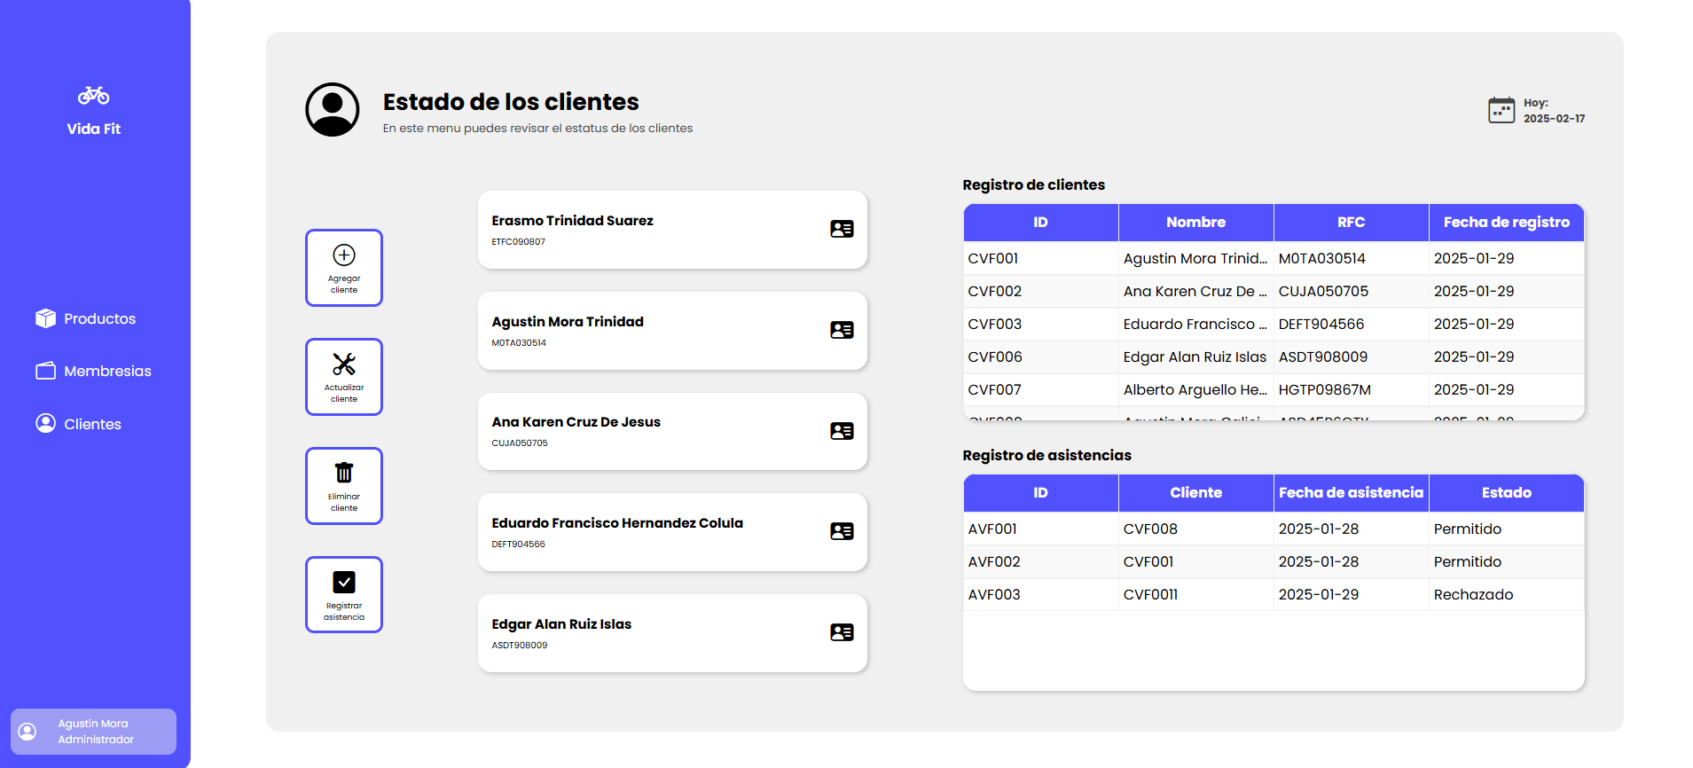Select the Ana Karen Cruz De Jesus card
The image size is (1693, 768).
coord(672,431)
